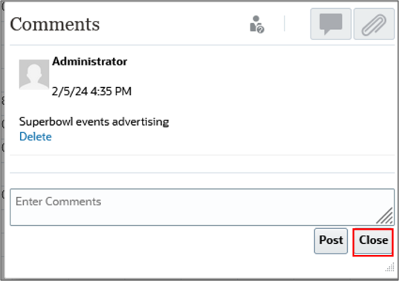The height and width of the screenshot is (281, 399).
Task: Select the Comments dialog heading
Action: pyautogui.click(x=55, y=25)
